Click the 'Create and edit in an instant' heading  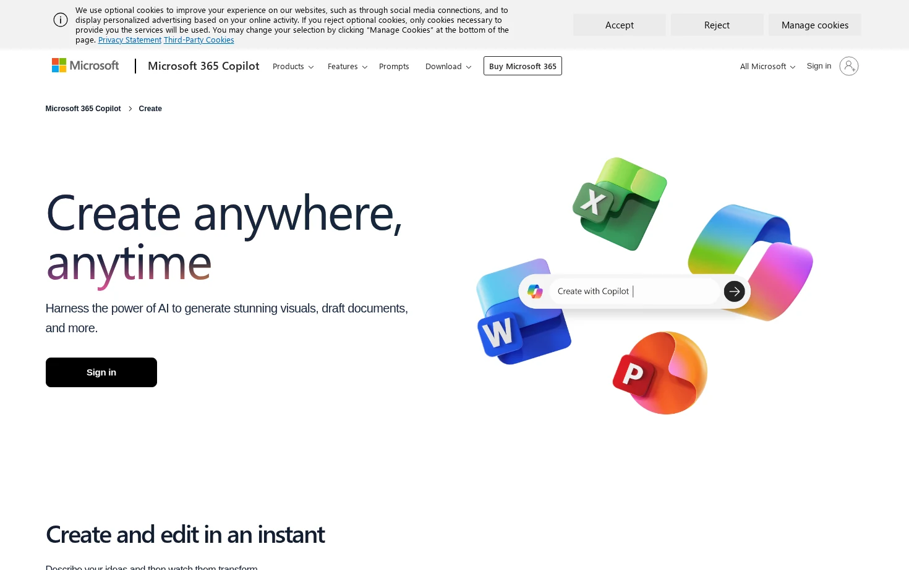pos(186,535)
